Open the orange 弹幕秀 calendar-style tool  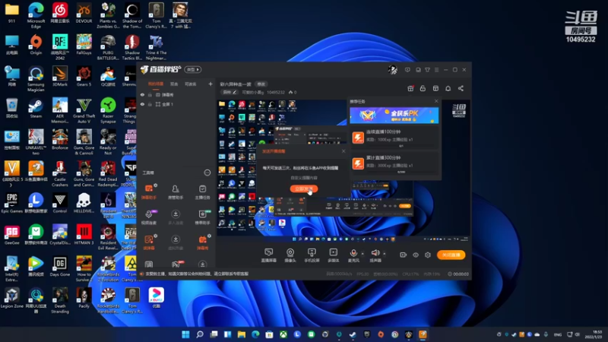202,242
